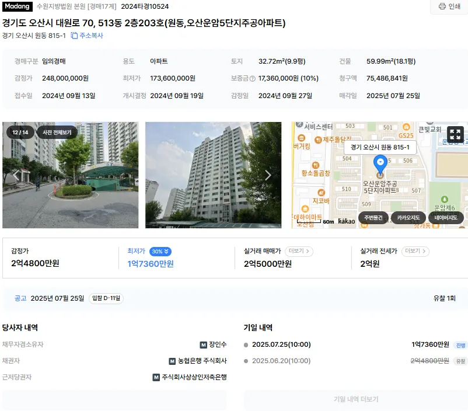This screenshot has height=411, width=468.
Task: Click the blue map location pin
Action: click(x=380, y=163)
